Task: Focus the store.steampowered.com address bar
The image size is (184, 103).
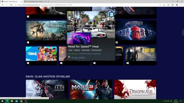Action: [x=87, y=5]
